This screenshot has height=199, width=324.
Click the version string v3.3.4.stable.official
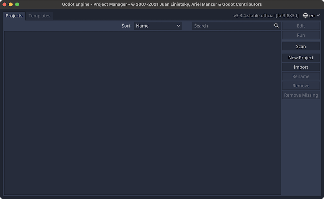click(266, 16)
